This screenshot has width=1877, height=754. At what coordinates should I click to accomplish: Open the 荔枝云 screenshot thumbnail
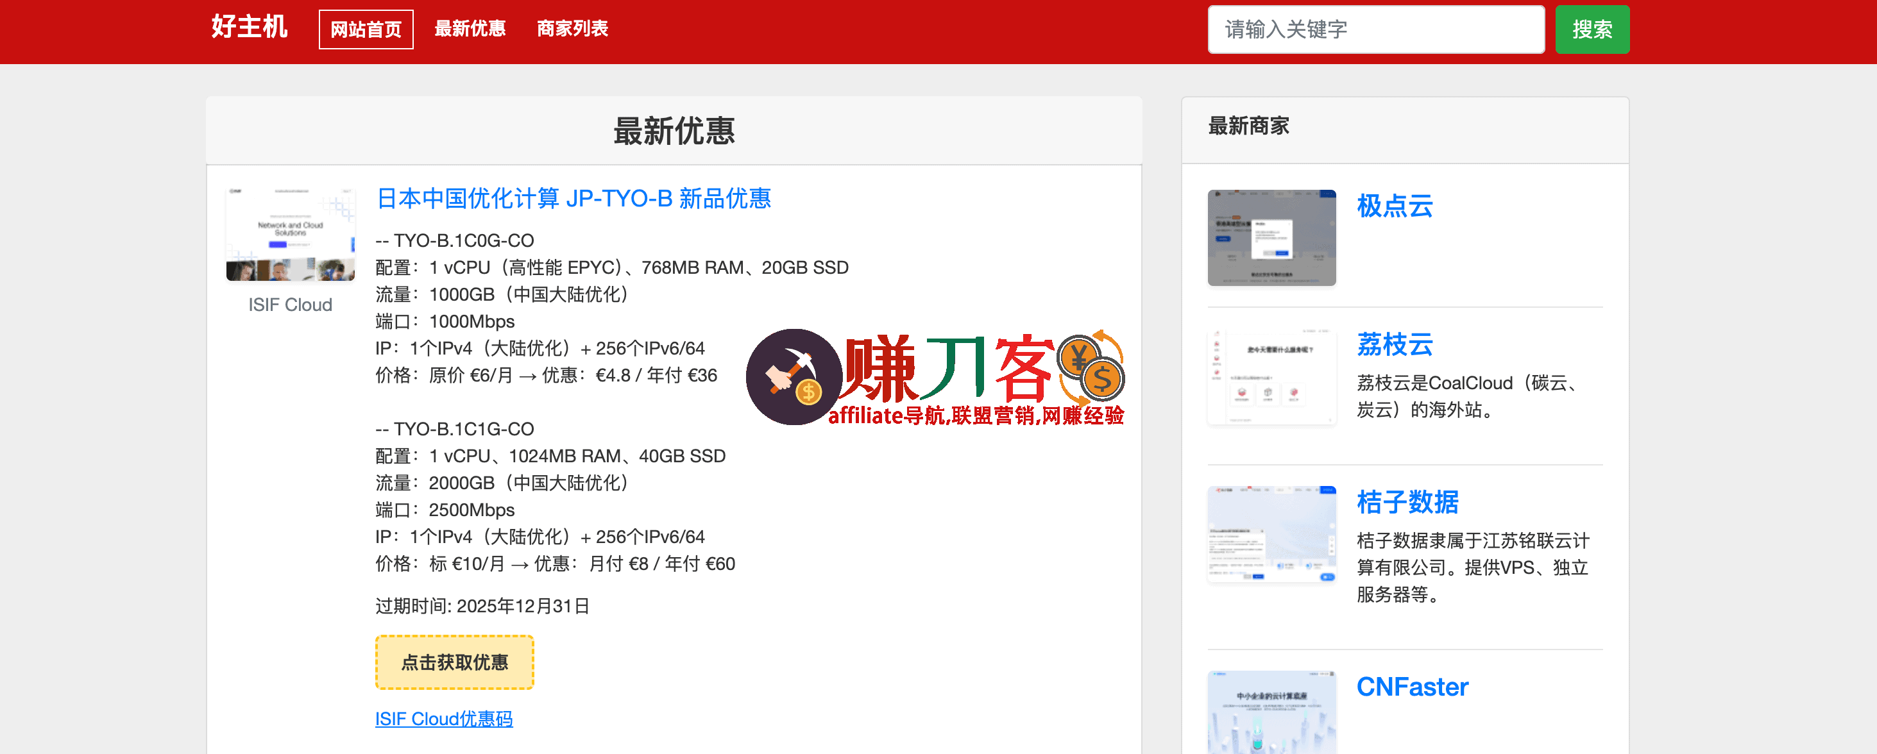click(1271, 376)
